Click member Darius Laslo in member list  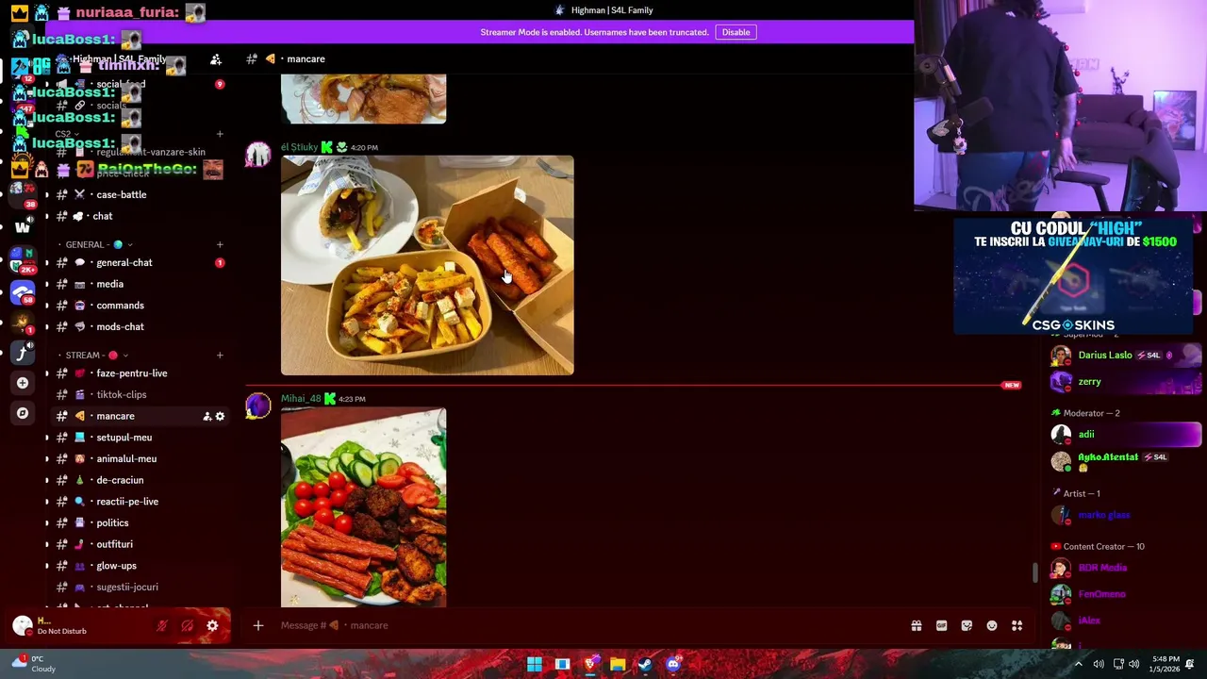click(1126, 356)
